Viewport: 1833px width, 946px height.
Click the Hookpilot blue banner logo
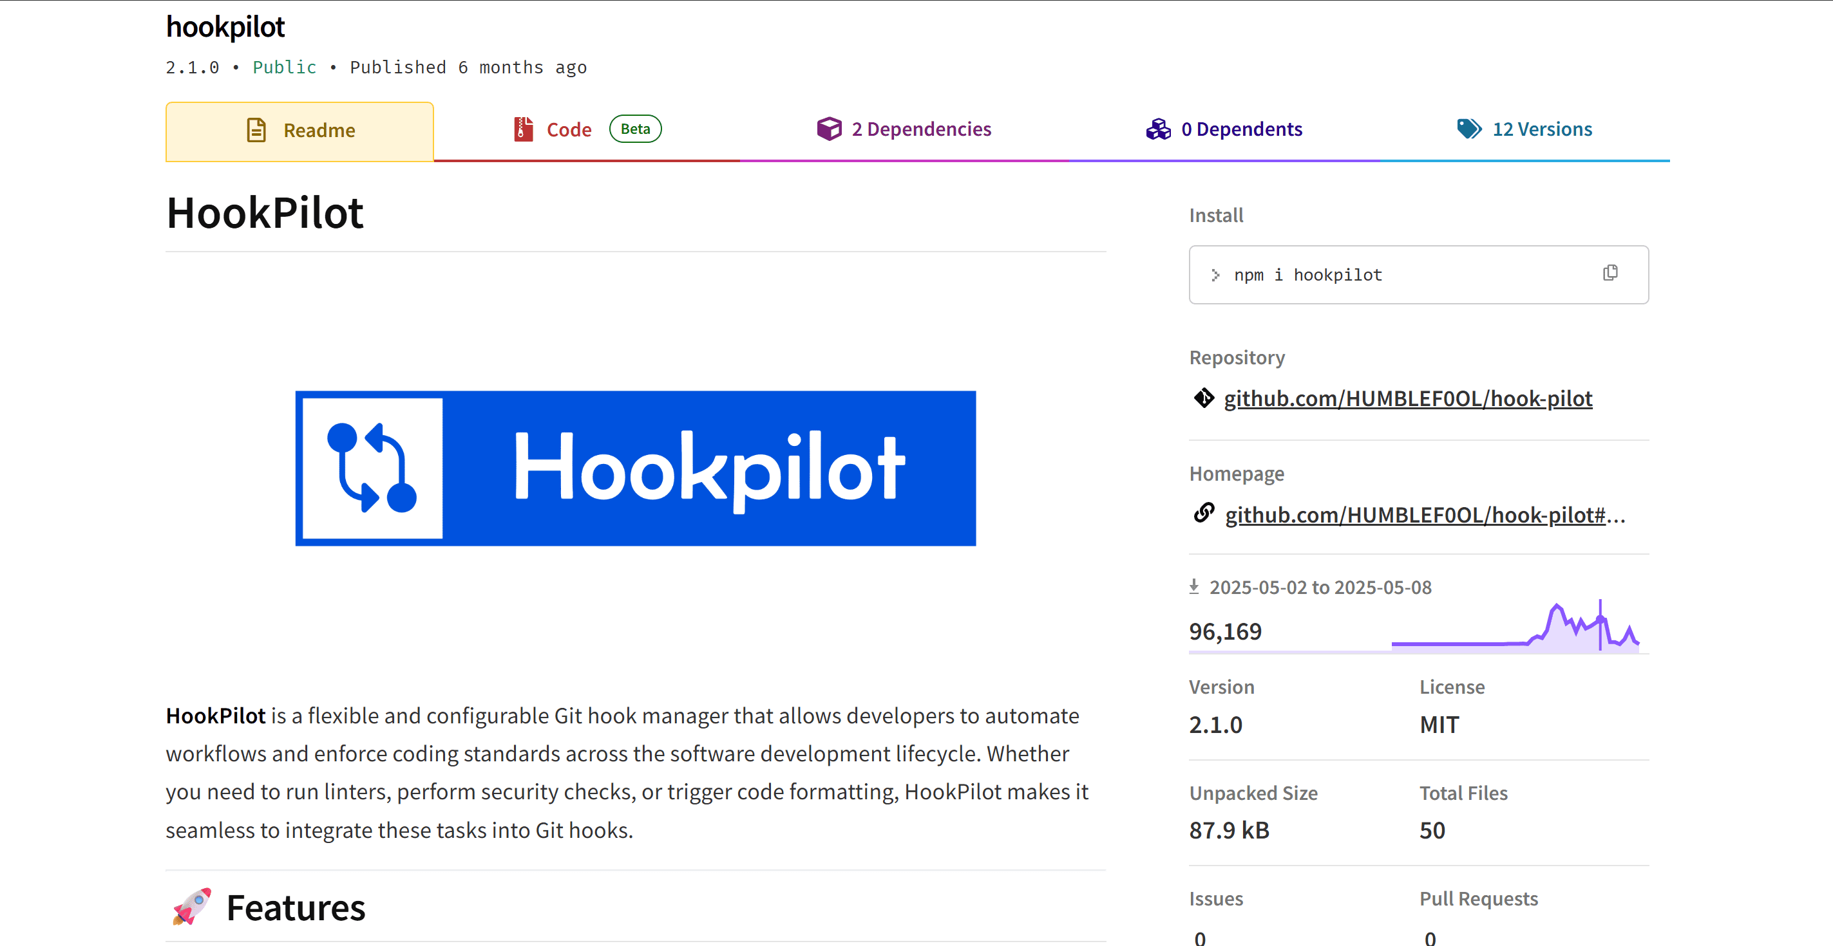click(636, 468)
